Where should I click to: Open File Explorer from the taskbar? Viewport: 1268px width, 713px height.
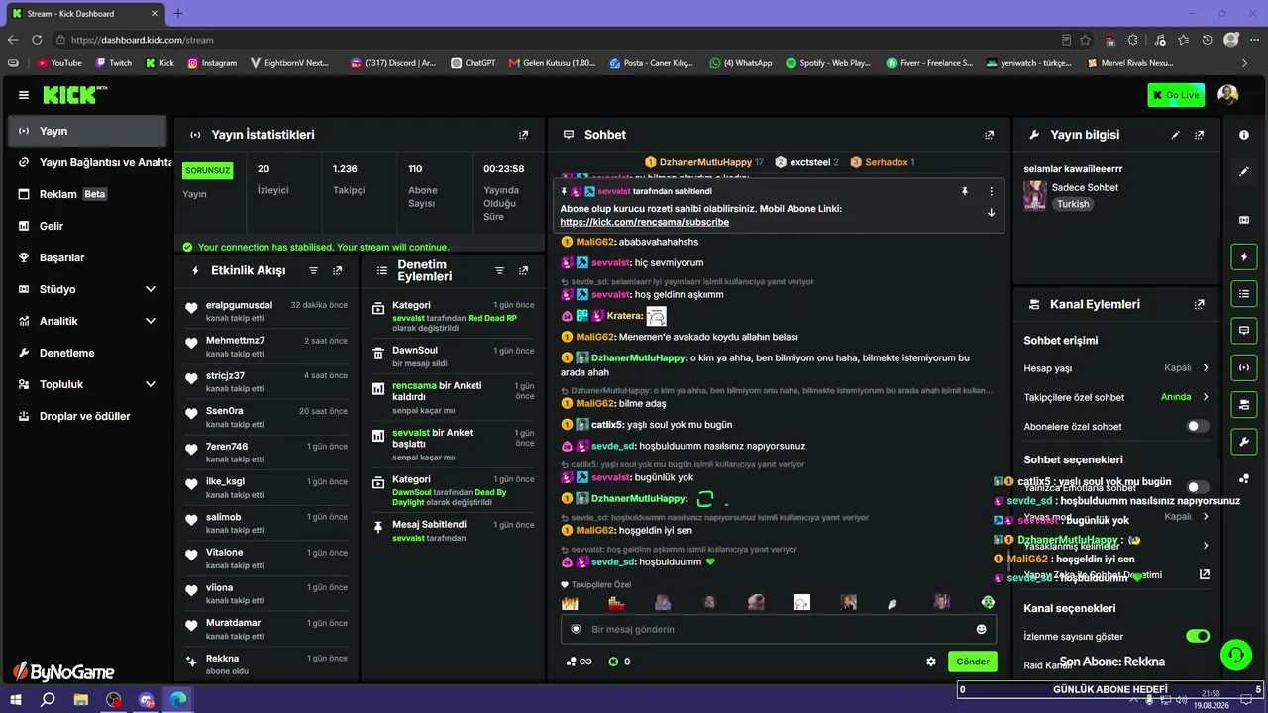tap(80, 699)
